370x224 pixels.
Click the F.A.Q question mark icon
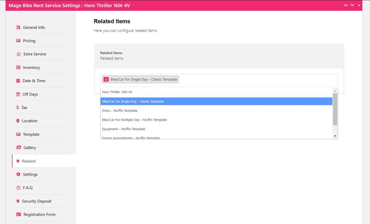18,188
